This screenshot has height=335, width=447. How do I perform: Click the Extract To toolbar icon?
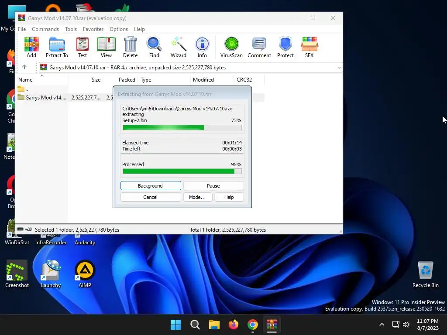pyautogui.click(x=57, y=47)
